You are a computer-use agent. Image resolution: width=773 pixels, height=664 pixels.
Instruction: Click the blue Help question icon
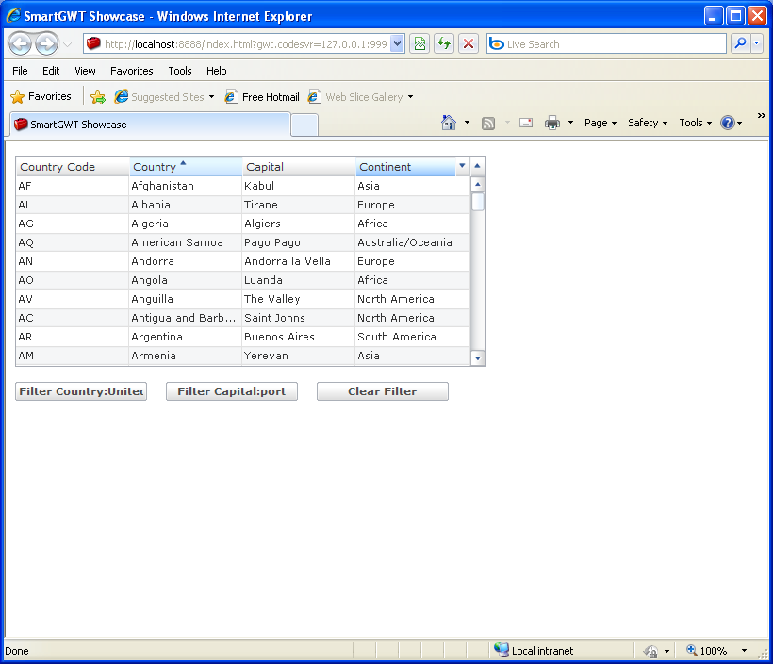coord(728,123)
